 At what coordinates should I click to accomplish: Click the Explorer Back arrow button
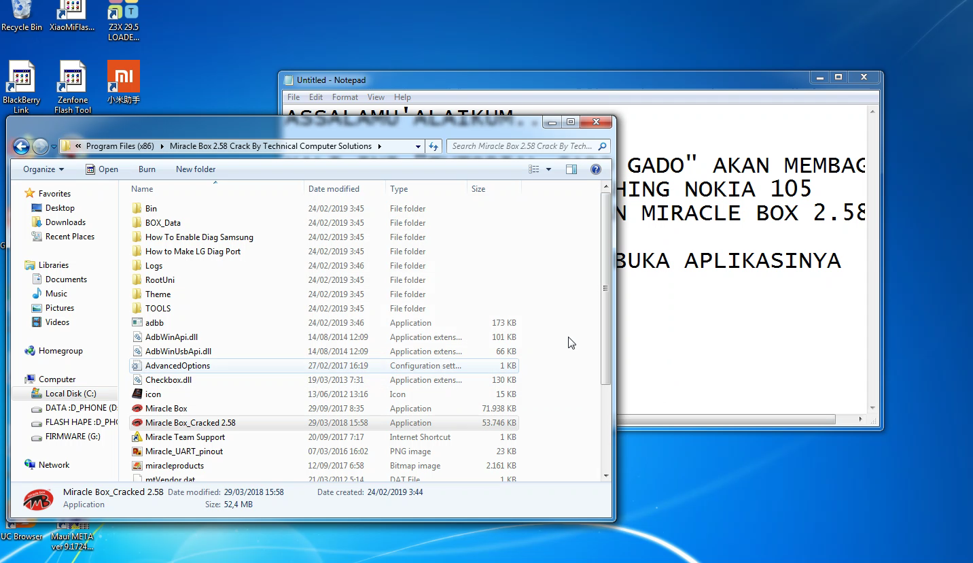(x=21, y=146)
